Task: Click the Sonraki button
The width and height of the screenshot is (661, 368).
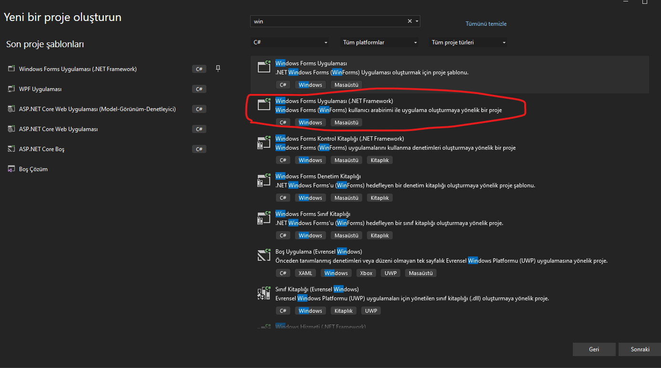Action: (x=640, y=349)
